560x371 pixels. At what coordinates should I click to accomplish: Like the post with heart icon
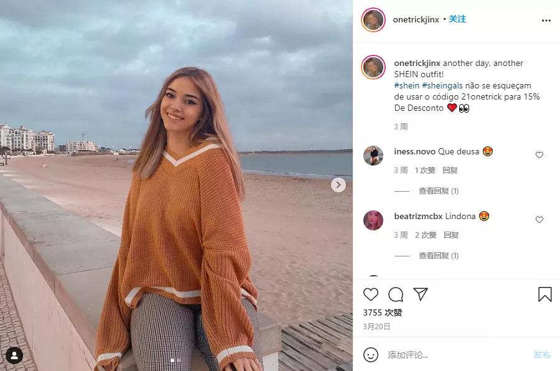370,294
